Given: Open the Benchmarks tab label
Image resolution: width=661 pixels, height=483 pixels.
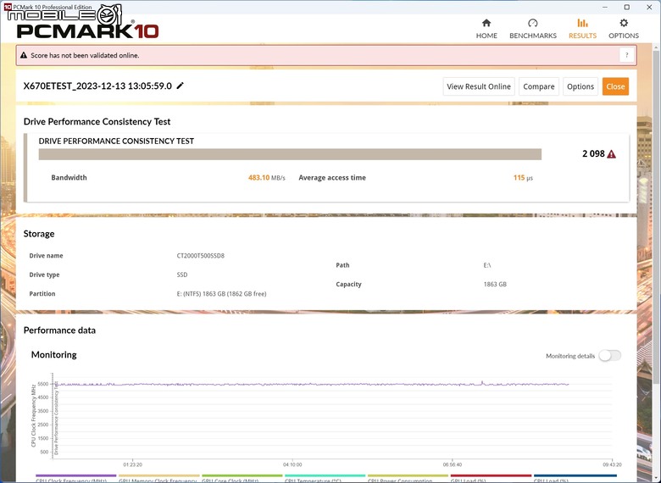Looking at the screenshot, I should 533,36.
